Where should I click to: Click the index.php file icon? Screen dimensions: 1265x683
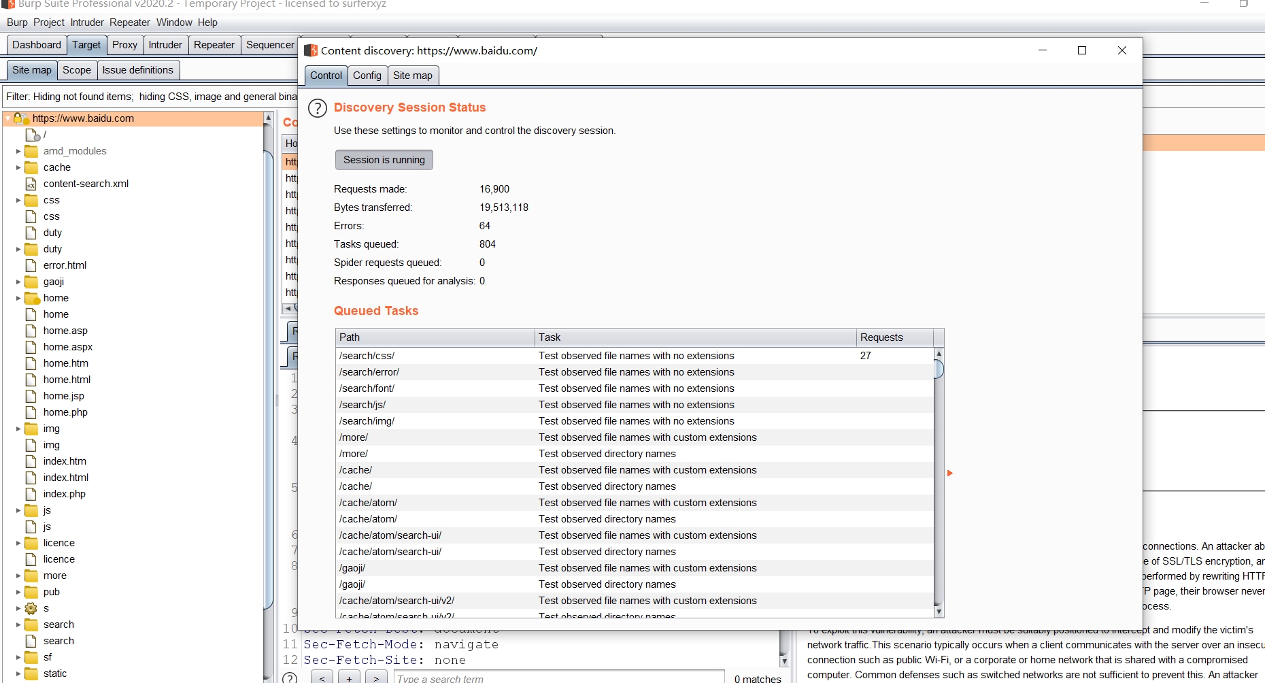pos(31,494)
